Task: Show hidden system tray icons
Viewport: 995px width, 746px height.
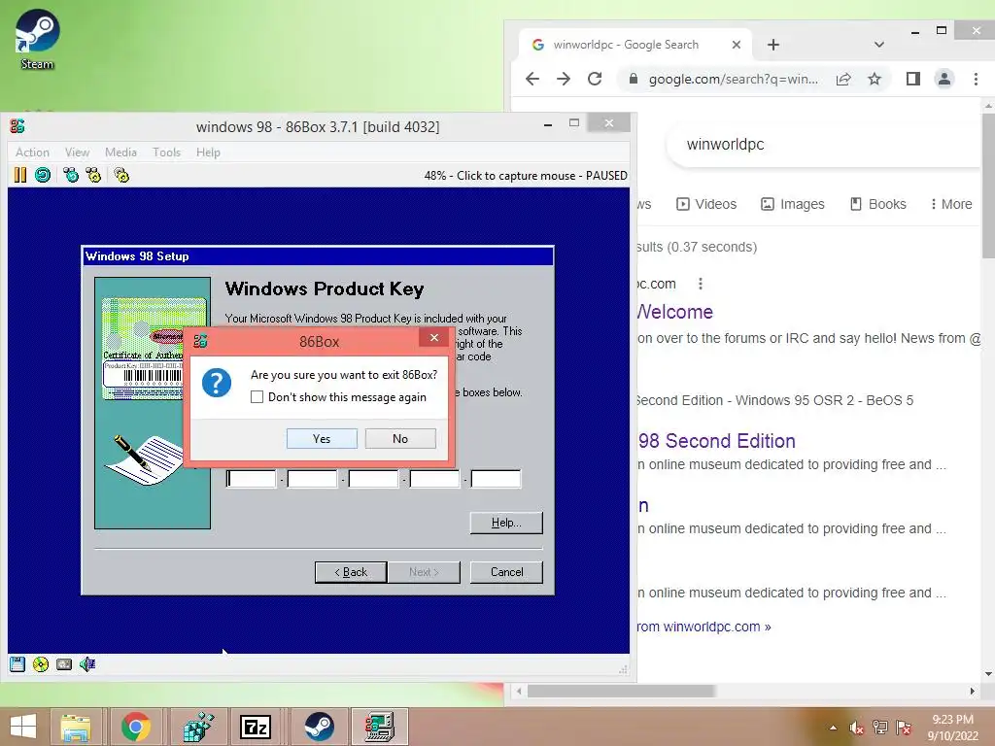Action: click(x=833, y=728)
